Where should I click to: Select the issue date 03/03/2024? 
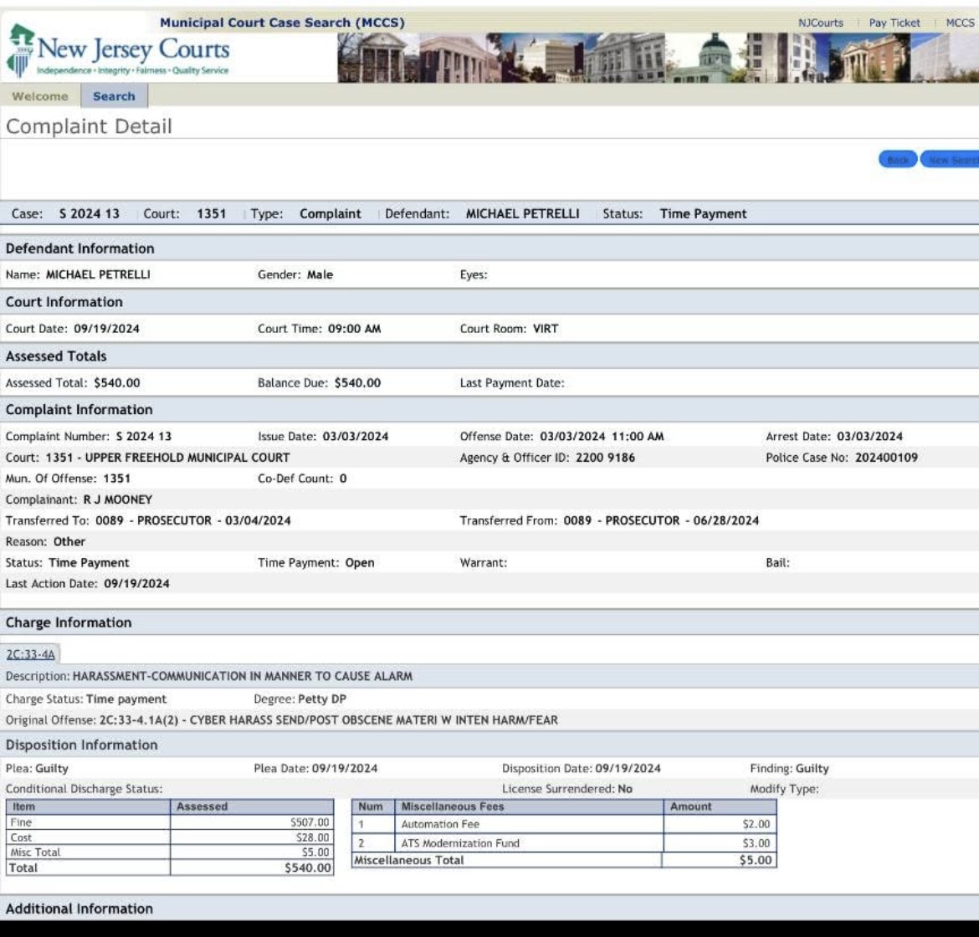pos(356,437)
